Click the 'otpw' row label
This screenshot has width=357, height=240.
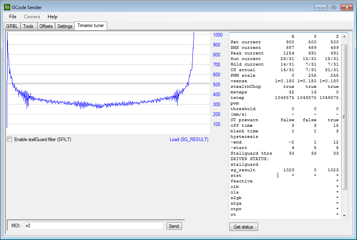pos(236,209)
